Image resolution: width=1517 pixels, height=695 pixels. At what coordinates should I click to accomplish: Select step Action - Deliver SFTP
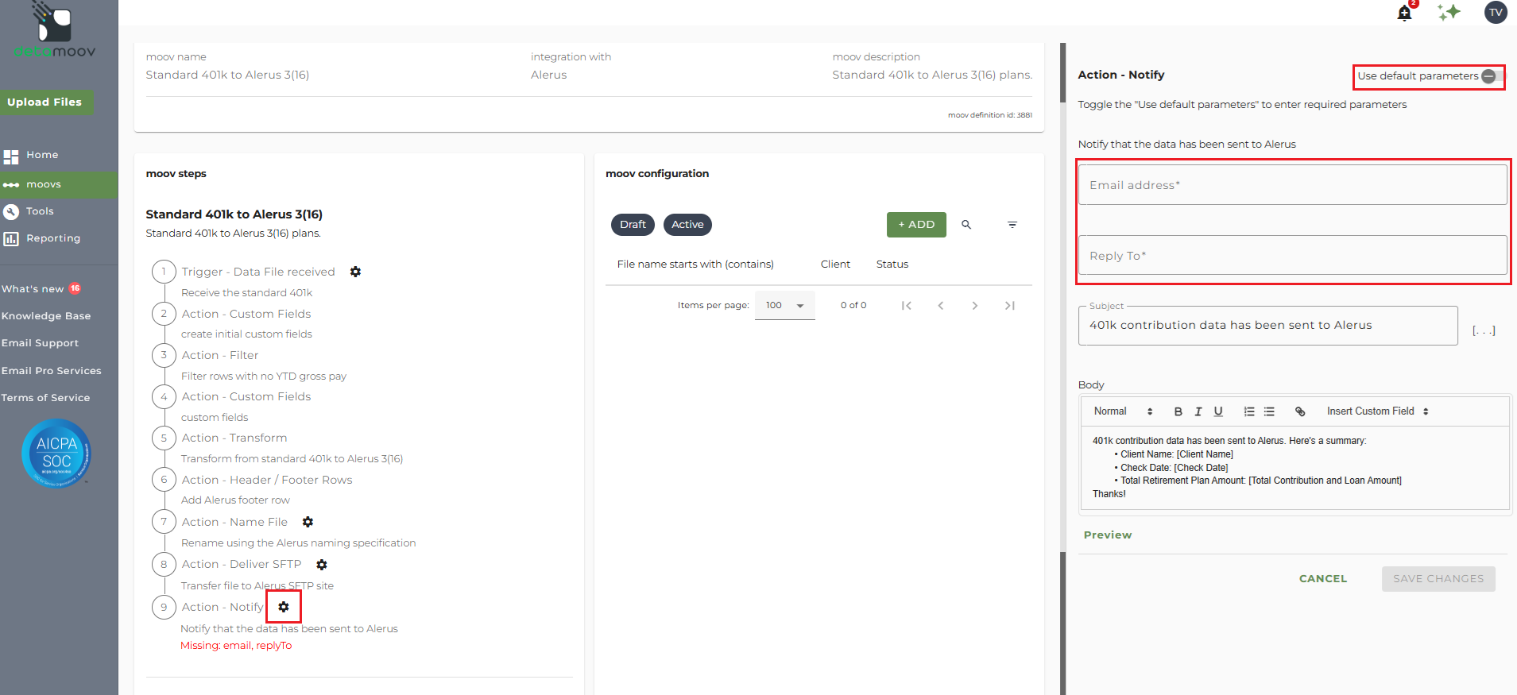click(242, 564)
